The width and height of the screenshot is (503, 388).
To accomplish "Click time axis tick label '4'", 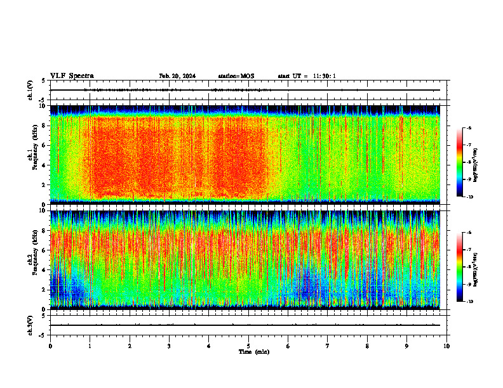I will 209,346.
